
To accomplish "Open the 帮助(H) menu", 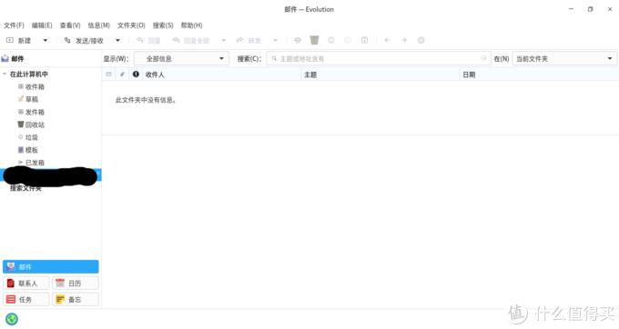I will tap(191, 25).
